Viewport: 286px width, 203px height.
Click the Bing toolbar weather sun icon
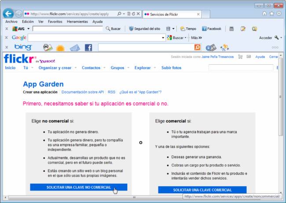pyautogui.click(x=60, y=48)
